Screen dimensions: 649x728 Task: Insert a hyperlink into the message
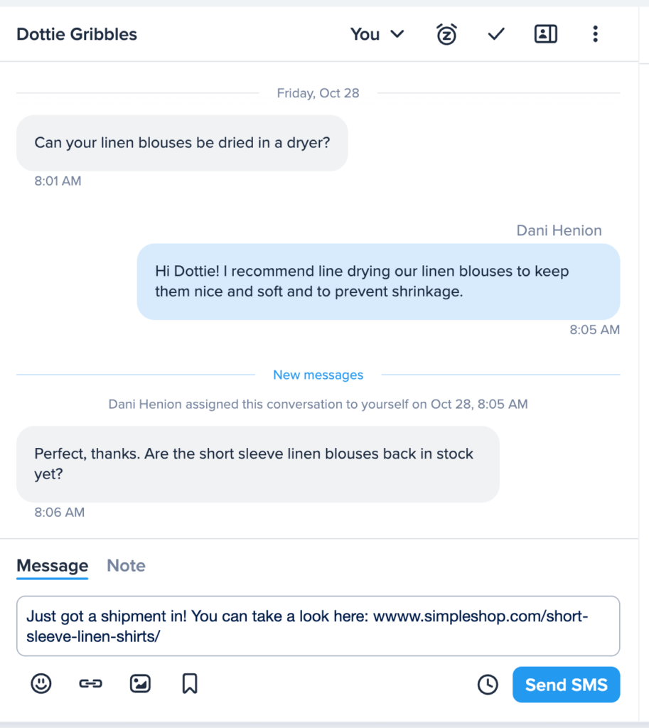click(90, 684)
